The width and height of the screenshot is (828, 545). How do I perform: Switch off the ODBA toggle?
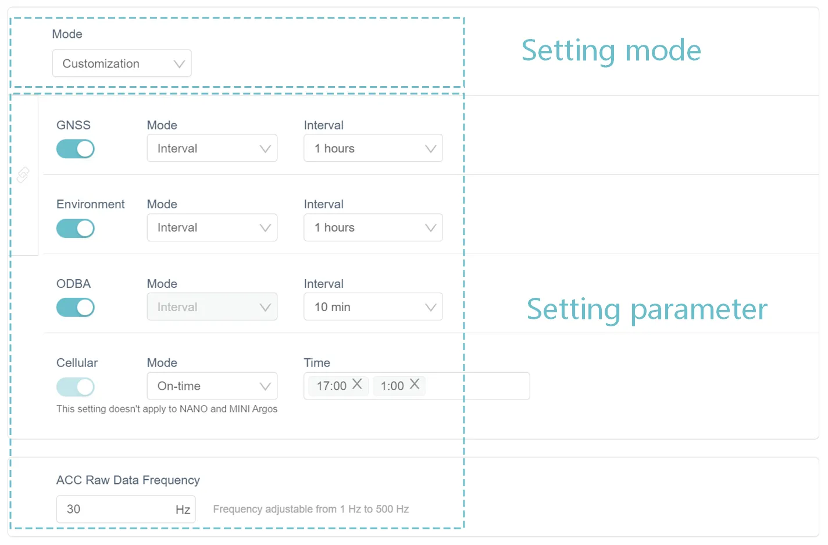75,307
